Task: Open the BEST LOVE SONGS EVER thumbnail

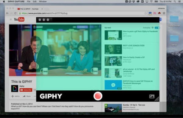Action: pyautogui.click(x=113, y=49)
